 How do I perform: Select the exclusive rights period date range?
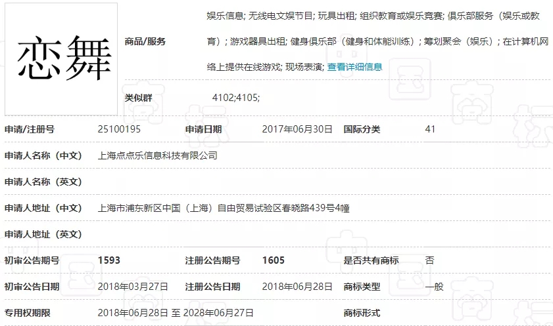tap(176, 313)
